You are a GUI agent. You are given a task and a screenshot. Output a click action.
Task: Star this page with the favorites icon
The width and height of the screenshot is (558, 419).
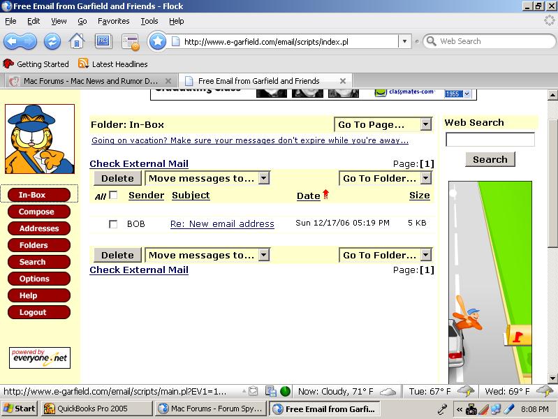pos(157,42)
